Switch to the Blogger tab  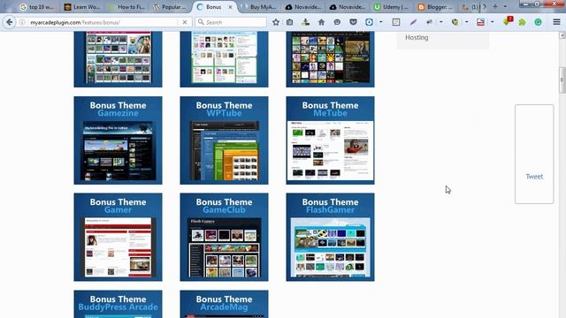pos(435,7)
